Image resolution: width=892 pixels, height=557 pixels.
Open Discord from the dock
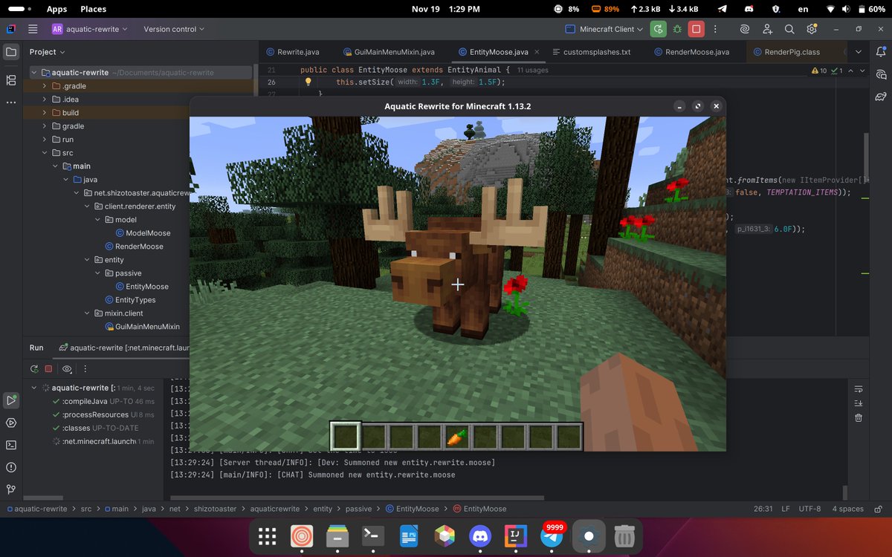pyautogui.click(x=479, y=535)
